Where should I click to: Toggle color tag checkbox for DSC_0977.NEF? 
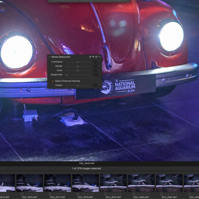tap(50, 194)
